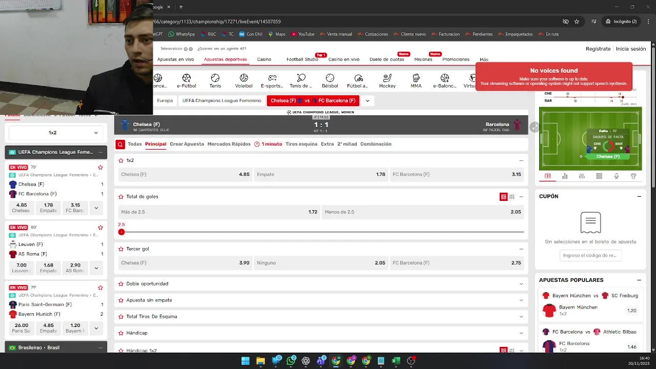Bookmark this page with the star icon

[x=577, y=22]
